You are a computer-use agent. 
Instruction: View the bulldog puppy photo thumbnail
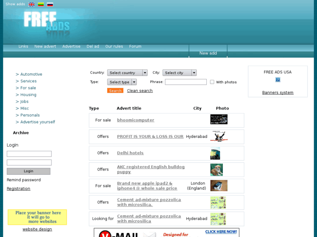pos(217,170)
